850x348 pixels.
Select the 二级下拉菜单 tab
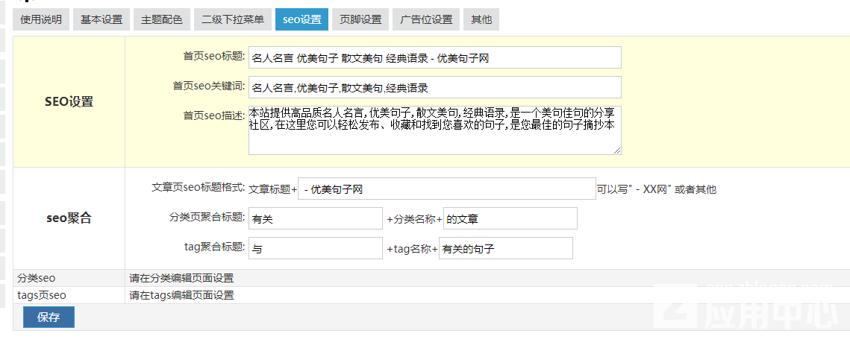232,19
